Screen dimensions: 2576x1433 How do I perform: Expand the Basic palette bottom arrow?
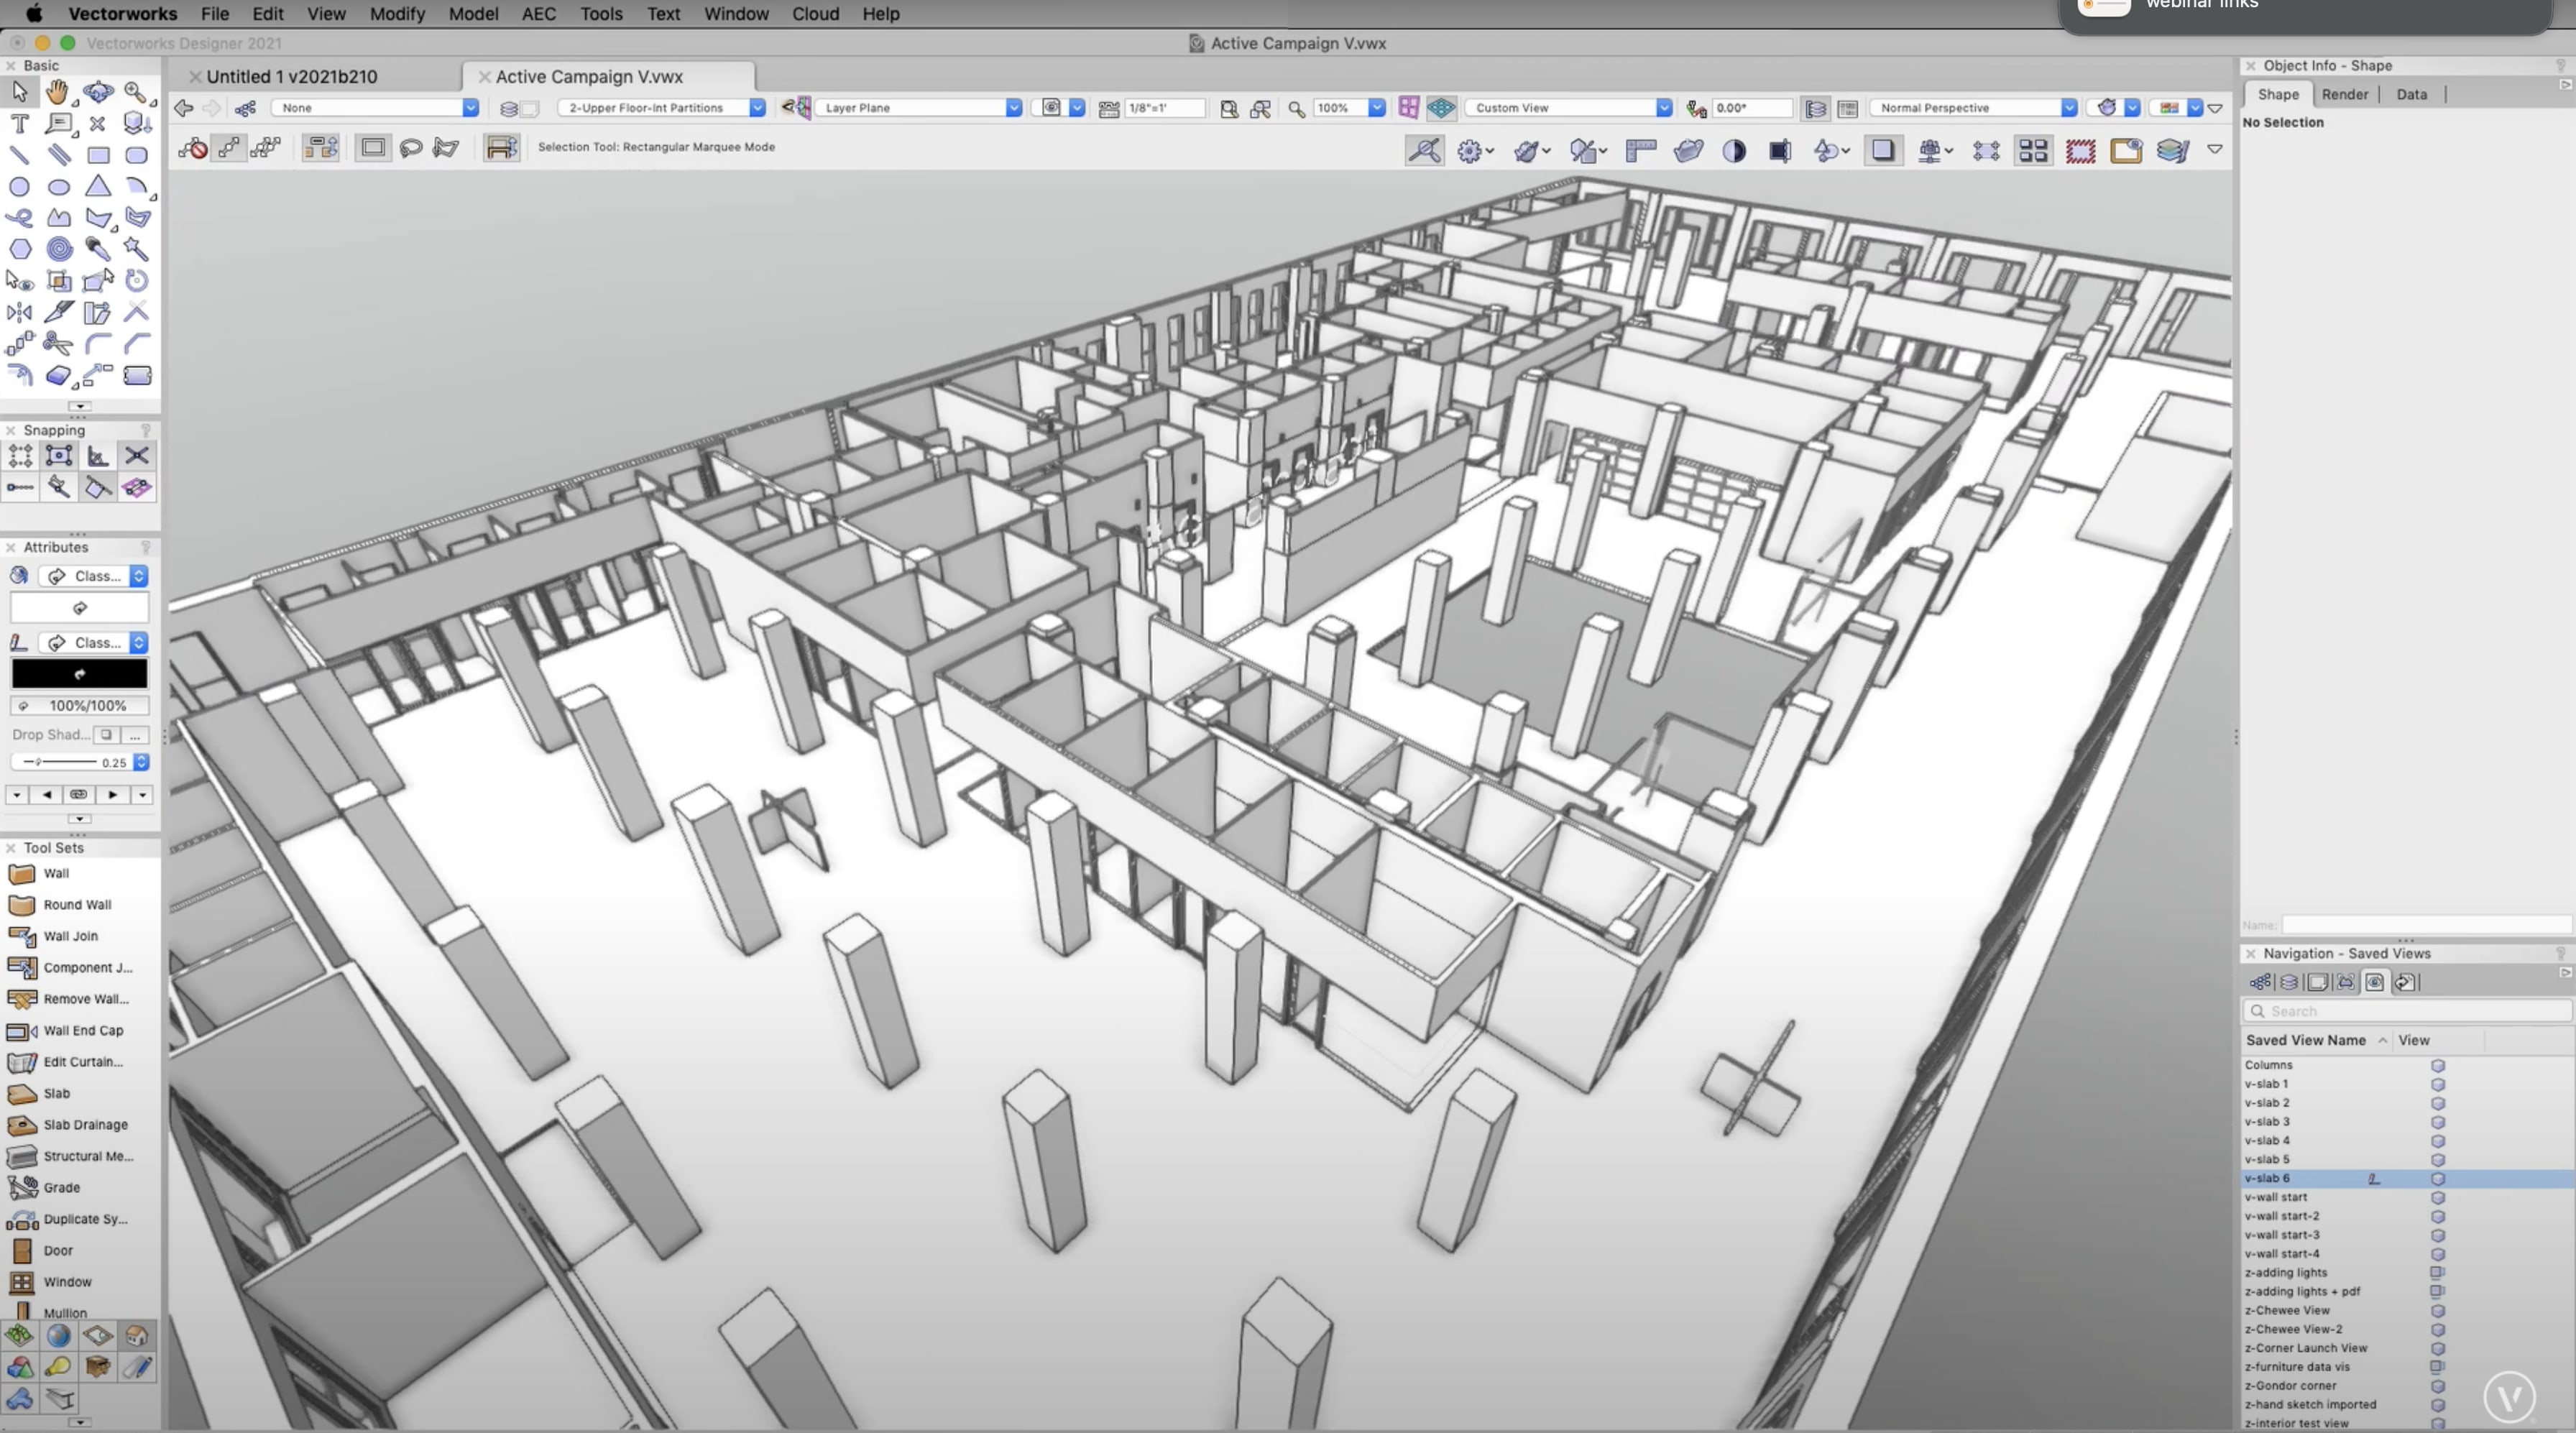79,406
